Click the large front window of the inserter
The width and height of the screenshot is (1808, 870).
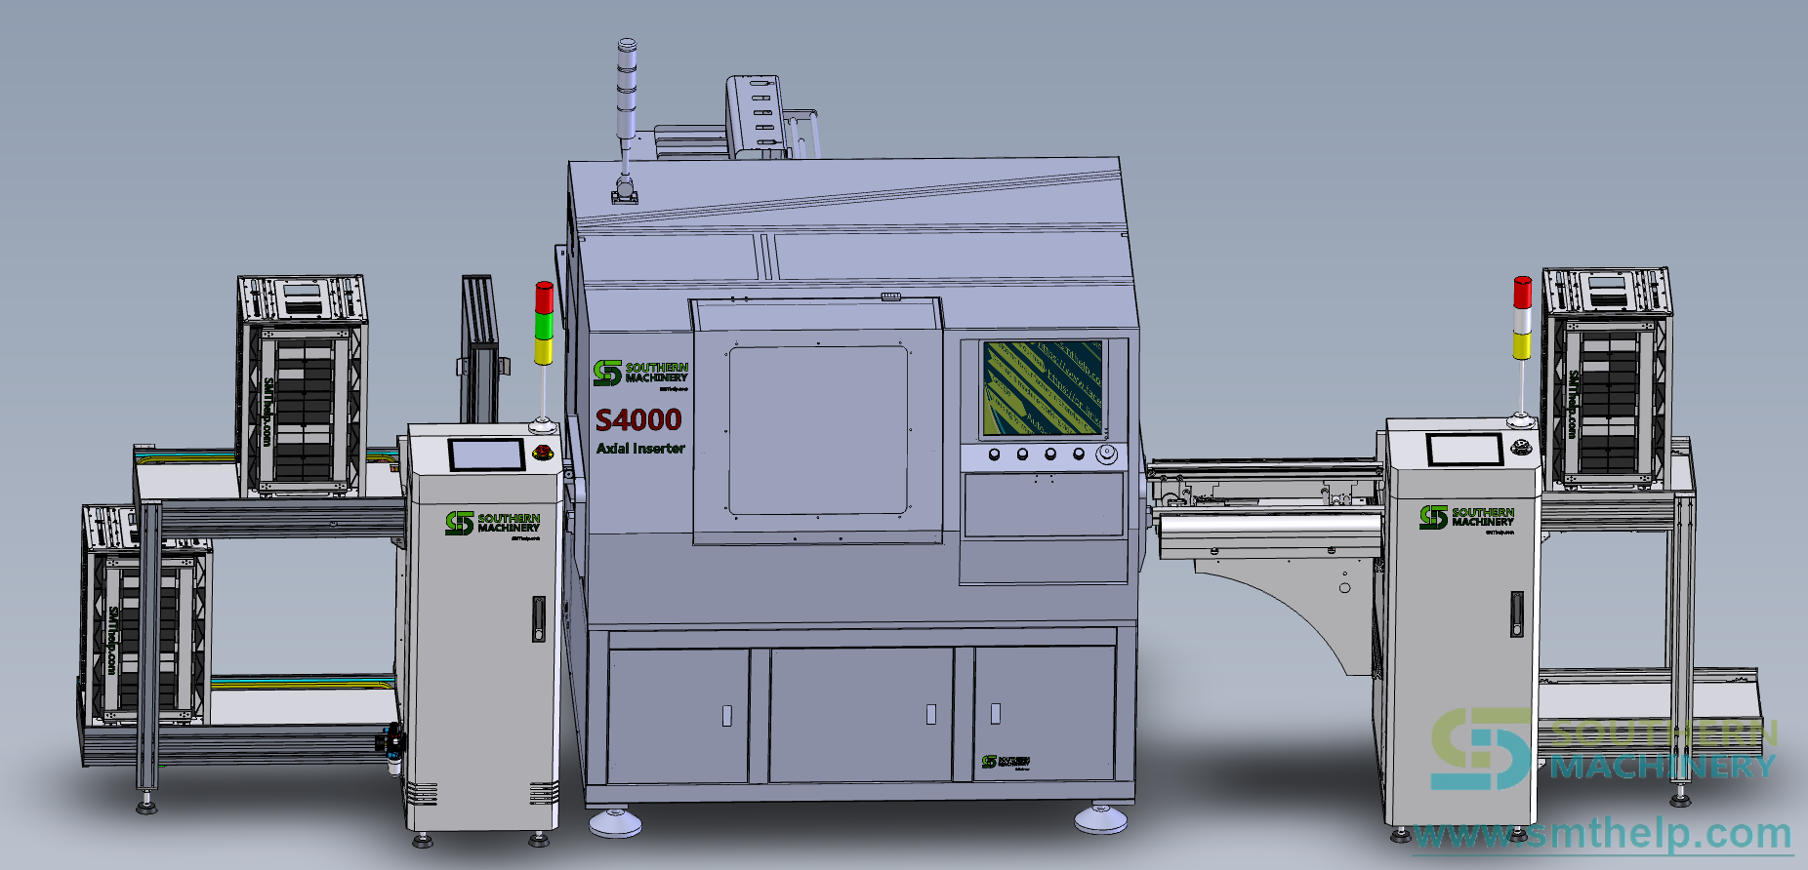(818, 431)
